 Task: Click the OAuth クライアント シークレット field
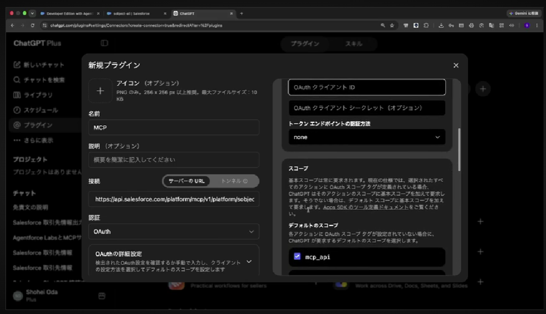(367, 108)
